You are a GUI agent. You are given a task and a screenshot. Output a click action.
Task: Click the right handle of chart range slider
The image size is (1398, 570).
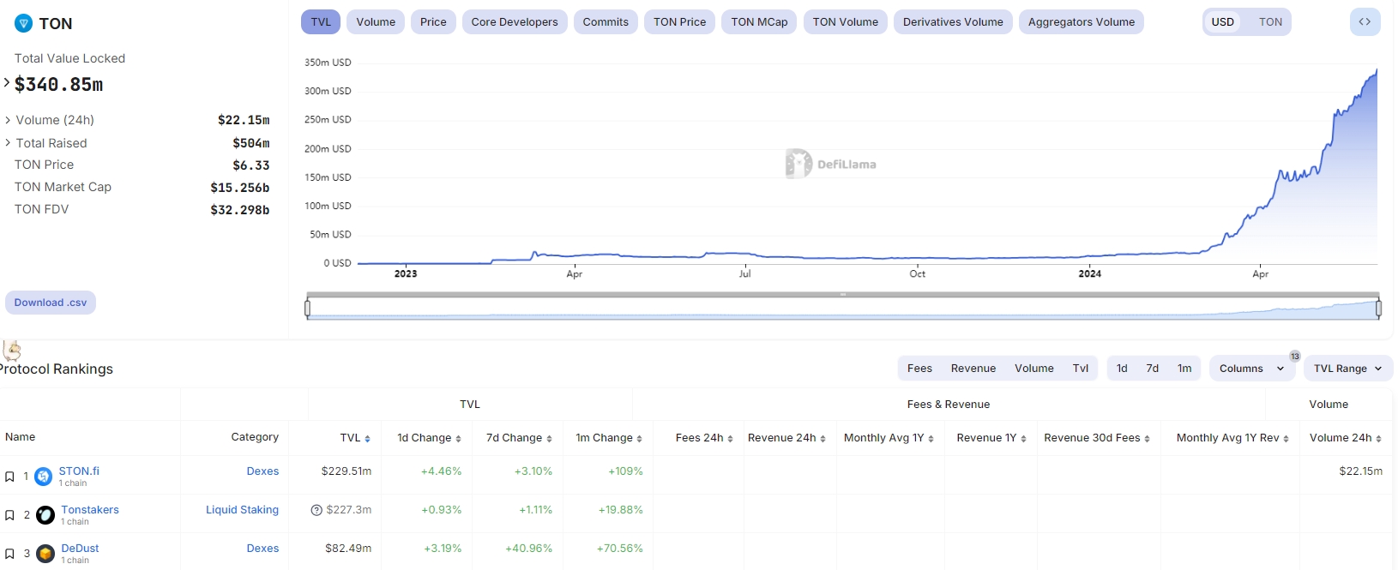coord(1378,308)
